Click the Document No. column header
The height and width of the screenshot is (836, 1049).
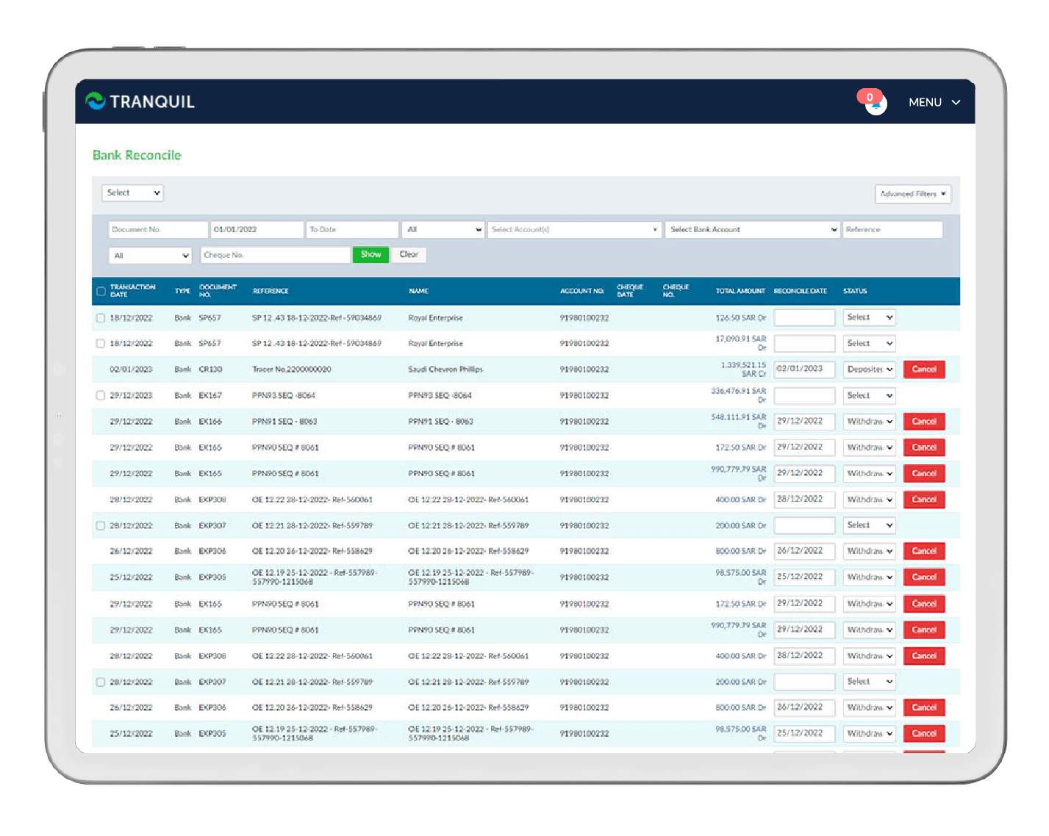pyautogui.click(x=218, y=290)
